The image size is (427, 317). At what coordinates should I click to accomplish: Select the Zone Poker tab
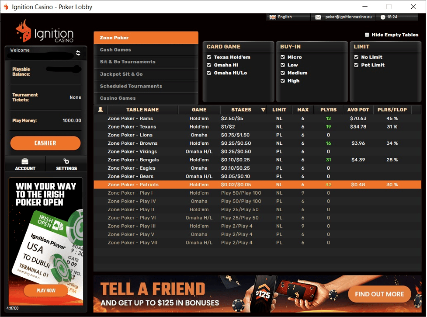tap(146, 38)
